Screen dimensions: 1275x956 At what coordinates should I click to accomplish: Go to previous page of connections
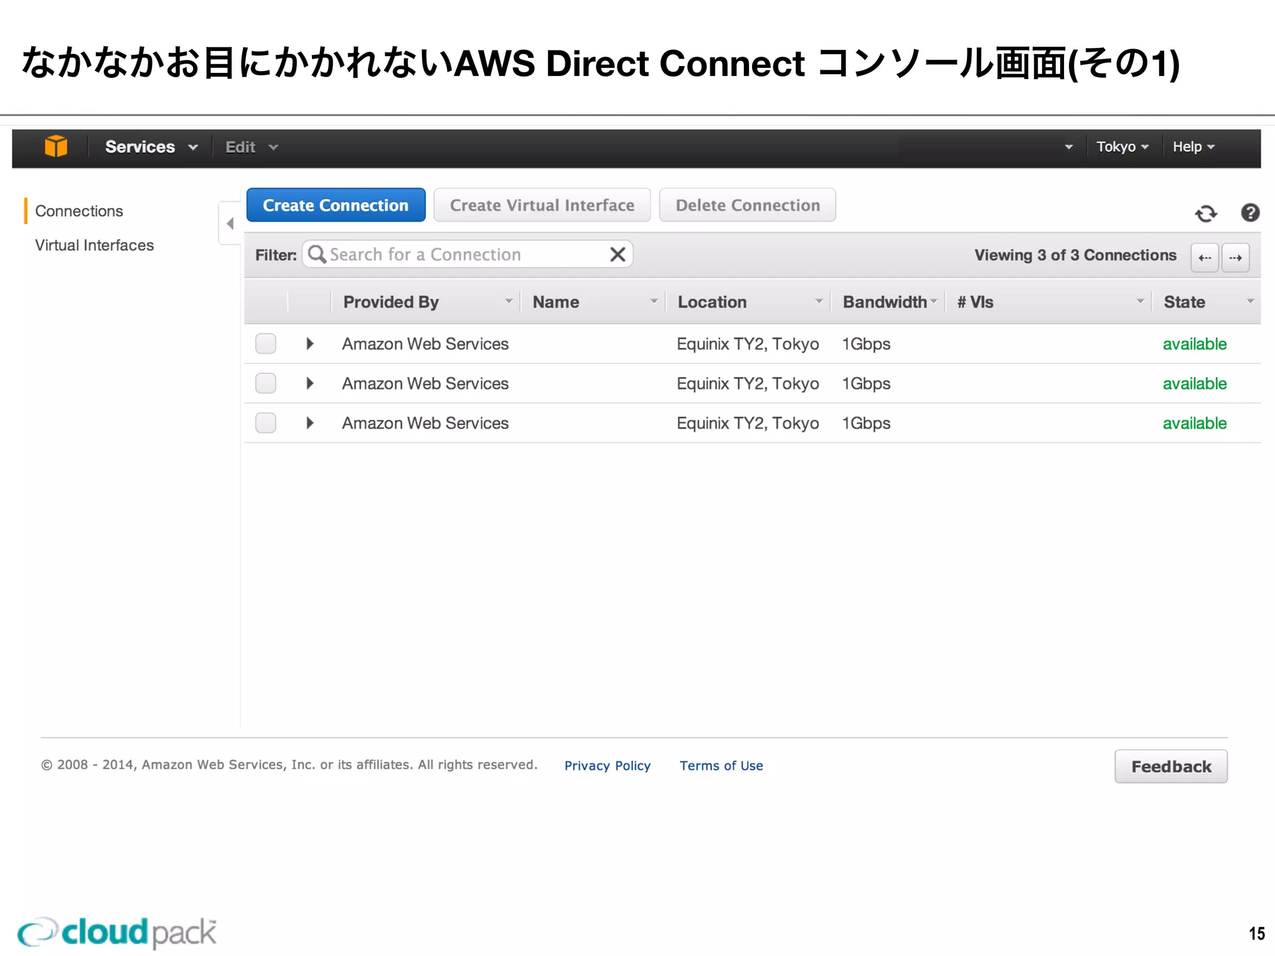pos(1205,258)
